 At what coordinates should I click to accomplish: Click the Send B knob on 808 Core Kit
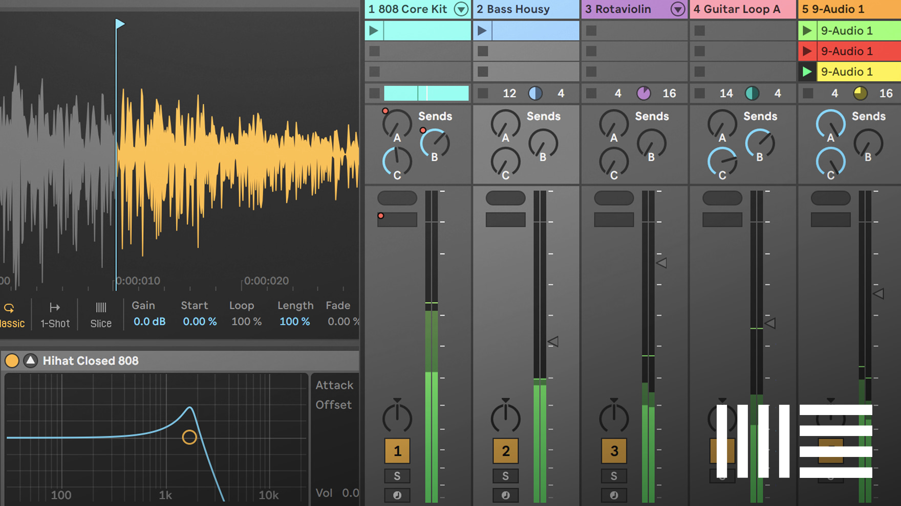(x=435, y=143)
